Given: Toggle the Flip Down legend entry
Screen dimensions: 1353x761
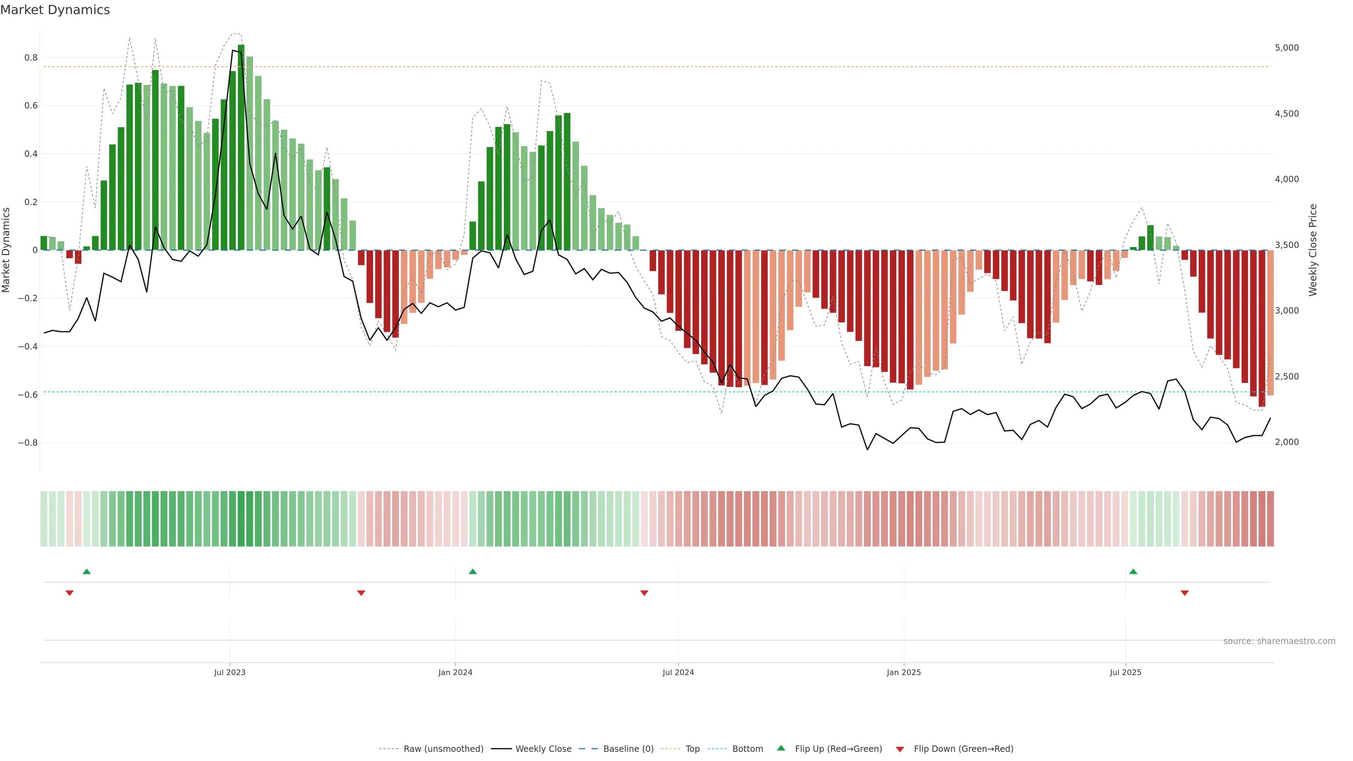Looking at the screenshot, I should [x=963, y=749].
